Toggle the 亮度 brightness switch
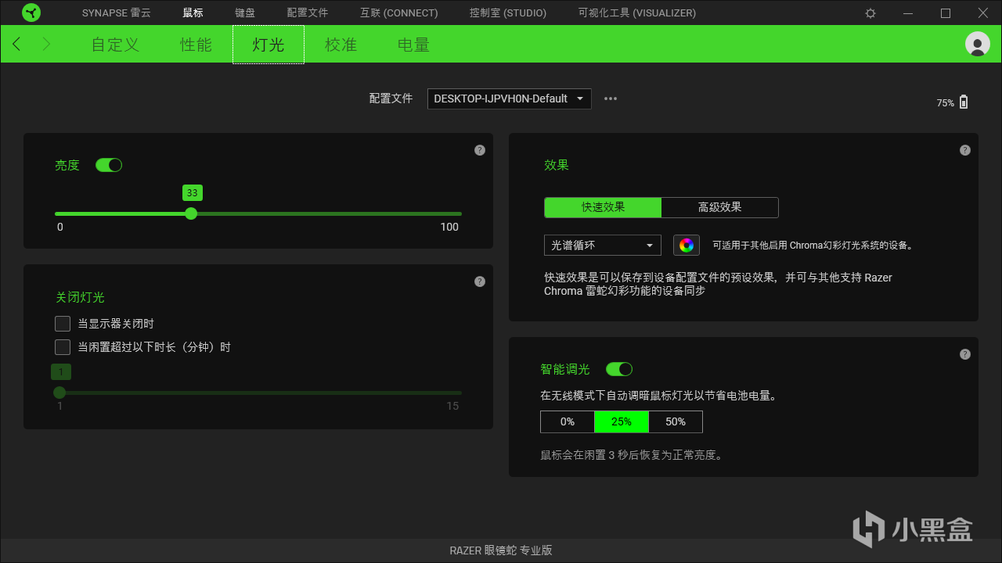The image size is (1002, 563). point(109,165)
